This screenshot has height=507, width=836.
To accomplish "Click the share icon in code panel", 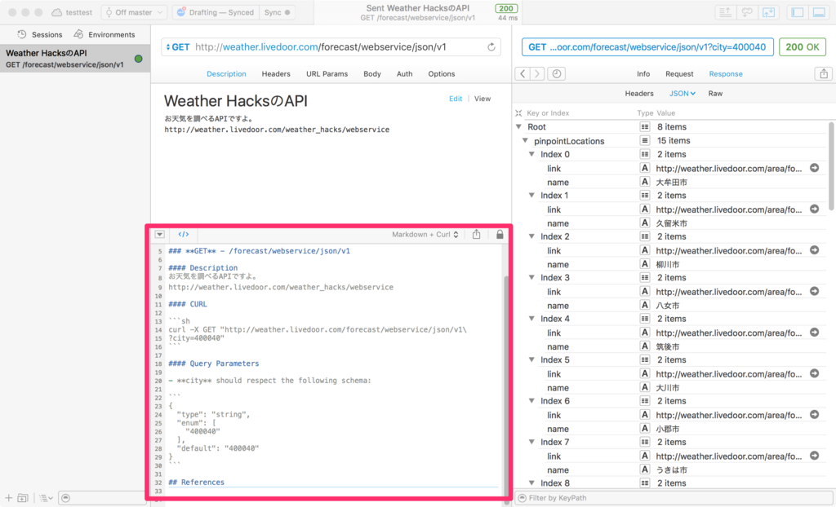I will coord(476,234).
